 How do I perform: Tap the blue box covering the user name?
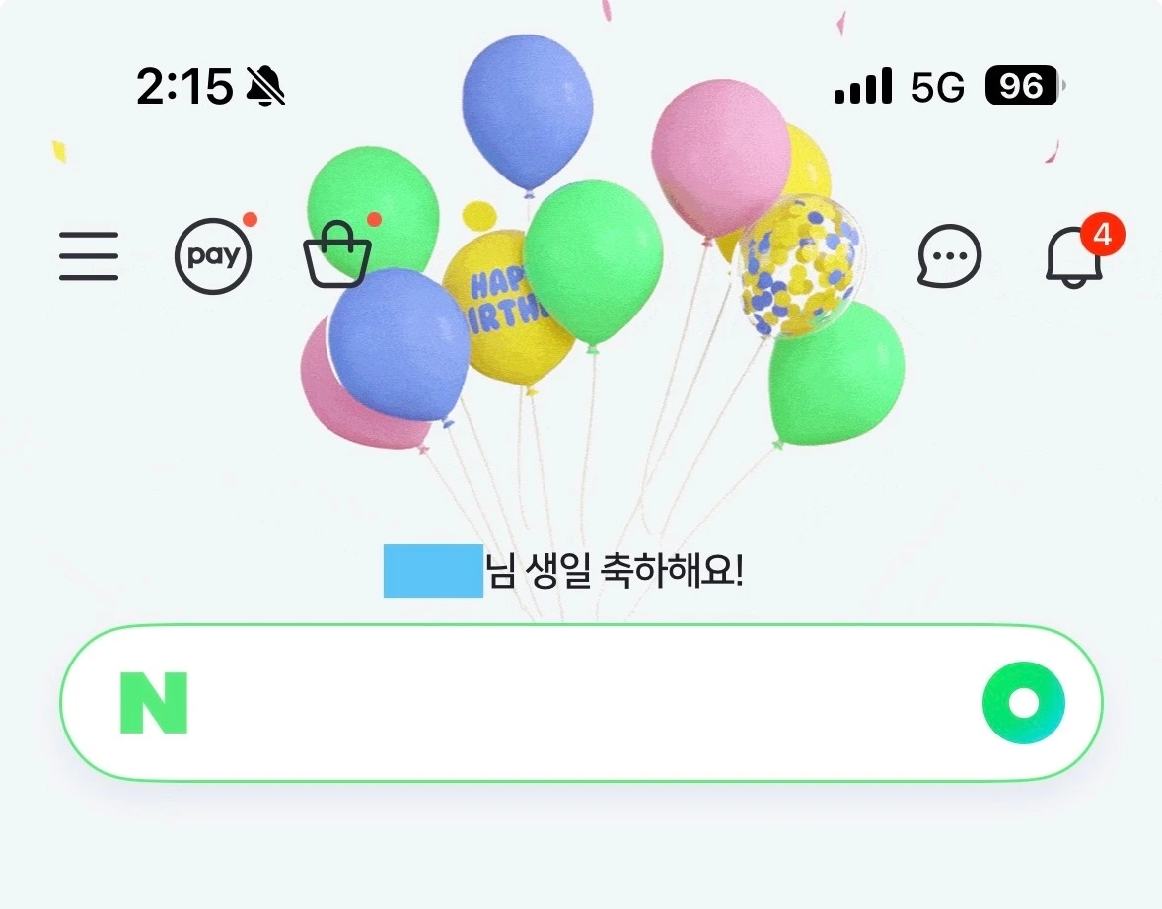point(433,571)
